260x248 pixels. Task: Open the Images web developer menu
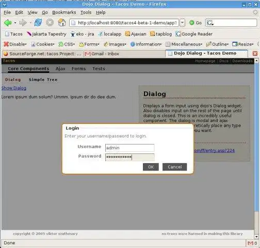(x=115, y=44)
